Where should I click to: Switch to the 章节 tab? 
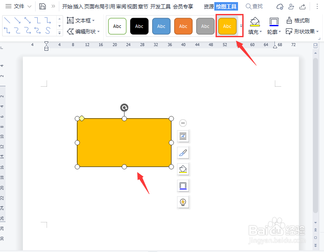point(143,7)
